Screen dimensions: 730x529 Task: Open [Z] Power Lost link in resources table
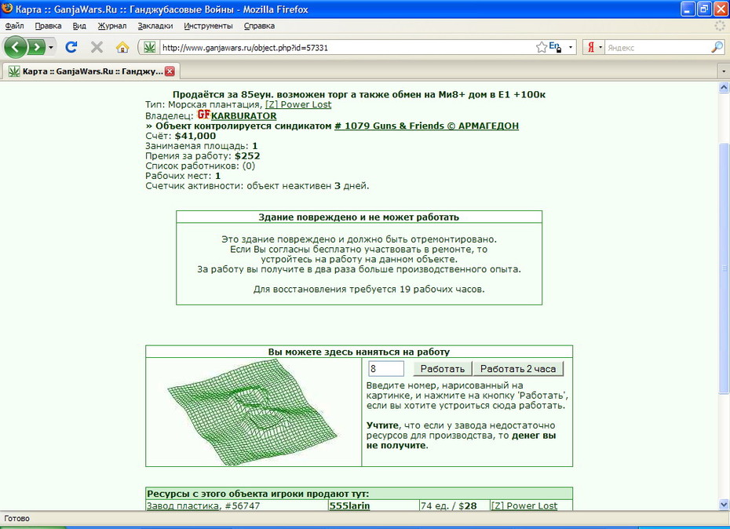(x=524, y=505)
